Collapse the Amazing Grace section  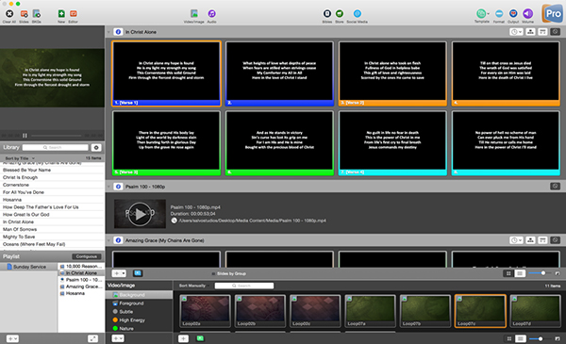point(108,240)
